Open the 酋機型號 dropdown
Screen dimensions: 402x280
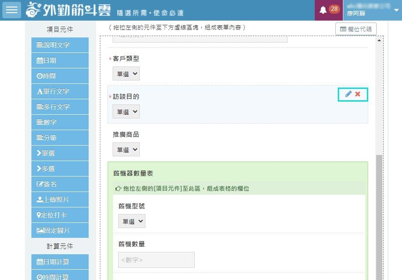tap(132, 221)
